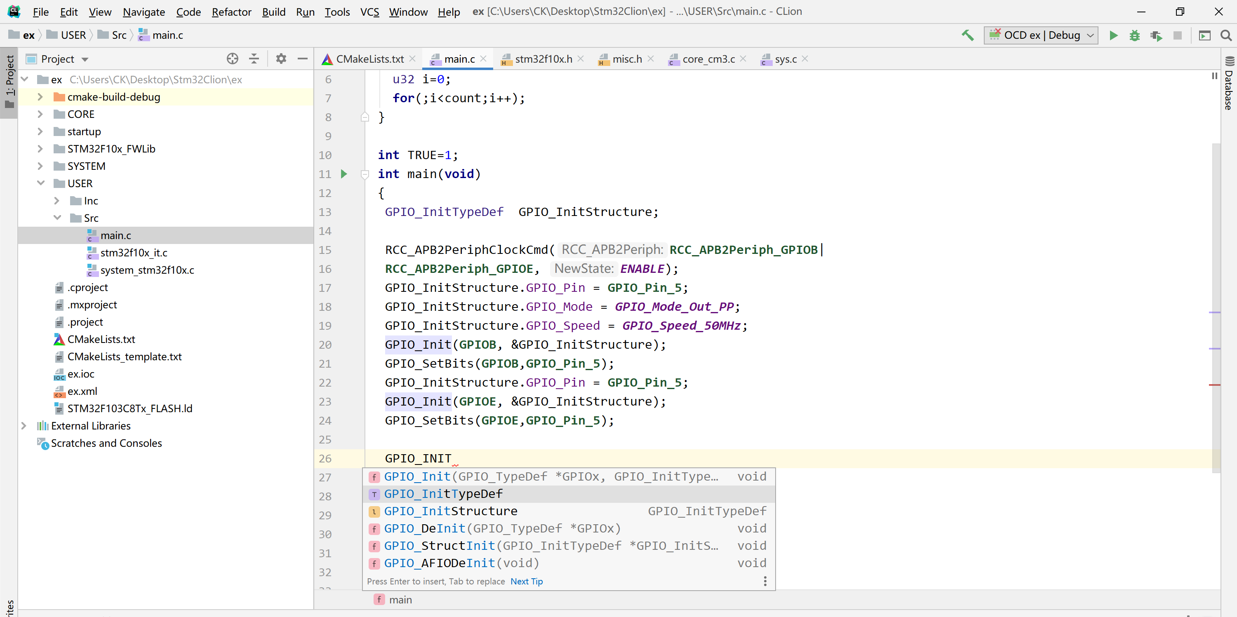This screenshot has height=617, width=1237.
Task: Click the run with coverage icon
Action: (1156, 35)
